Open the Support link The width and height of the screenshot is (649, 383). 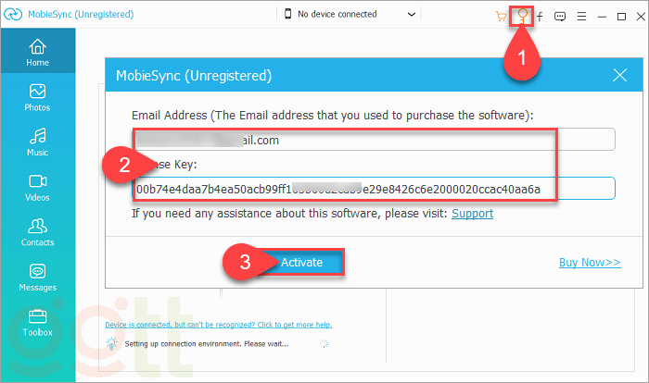[472, 214]
